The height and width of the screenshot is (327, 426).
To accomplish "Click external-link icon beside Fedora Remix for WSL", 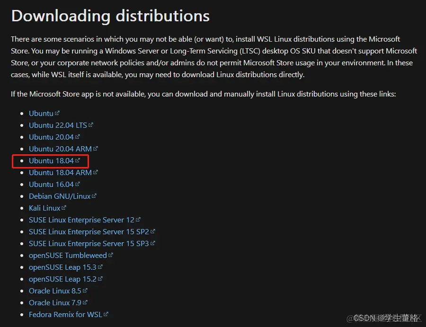I will 106,314.
